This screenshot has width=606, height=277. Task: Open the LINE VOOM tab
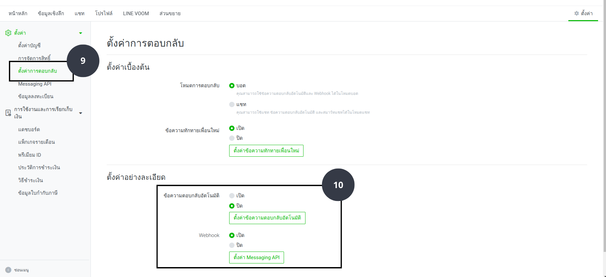(x=136, y=14)
